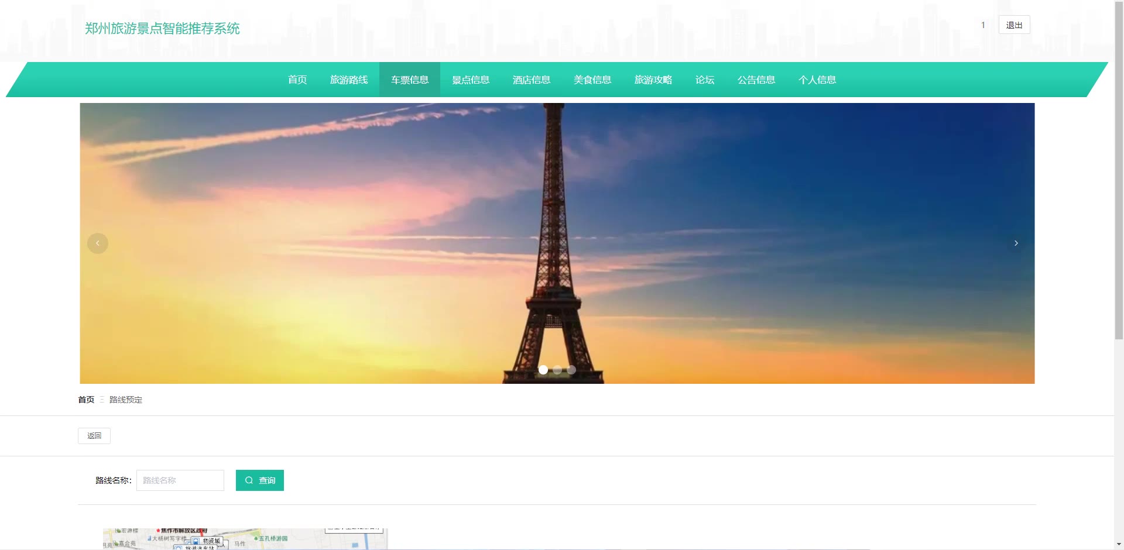Click the 返回 back button
This screenshot has height=550, width=1124.
pos(94,436)
